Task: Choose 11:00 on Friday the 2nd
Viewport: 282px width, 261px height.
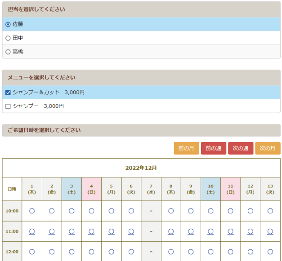Action: coord(52,231)
